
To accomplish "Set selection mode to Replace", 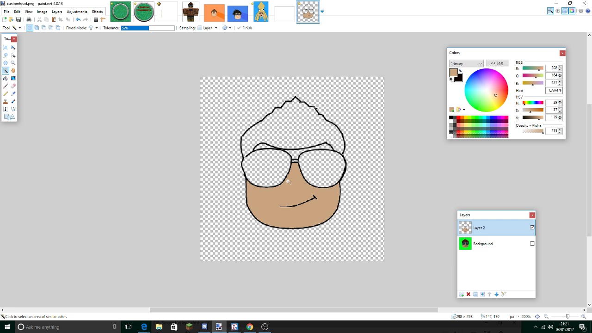I will (x=30, y=28).
